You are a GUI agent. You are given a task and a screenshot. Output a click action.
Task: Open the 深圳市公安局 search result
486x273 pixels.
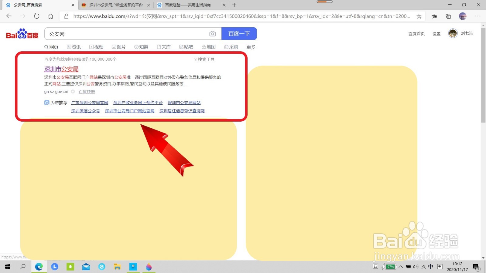click(61, 69)
